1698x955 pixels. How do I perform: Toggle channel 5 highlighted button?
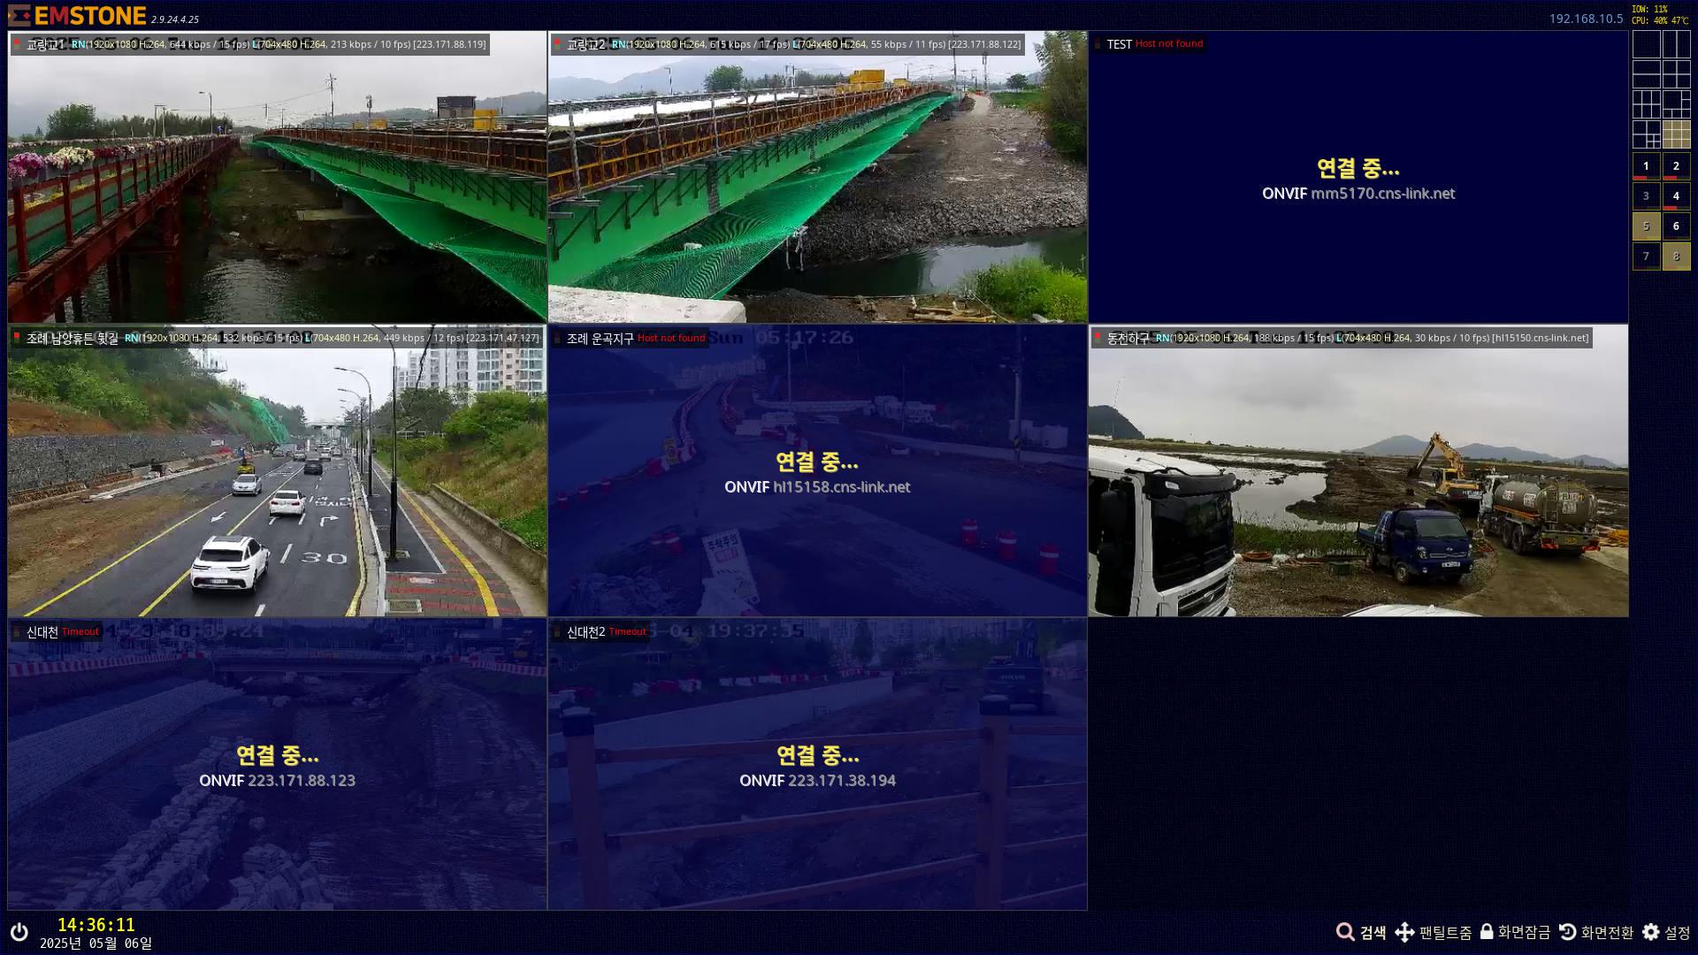pos(1646,226)
